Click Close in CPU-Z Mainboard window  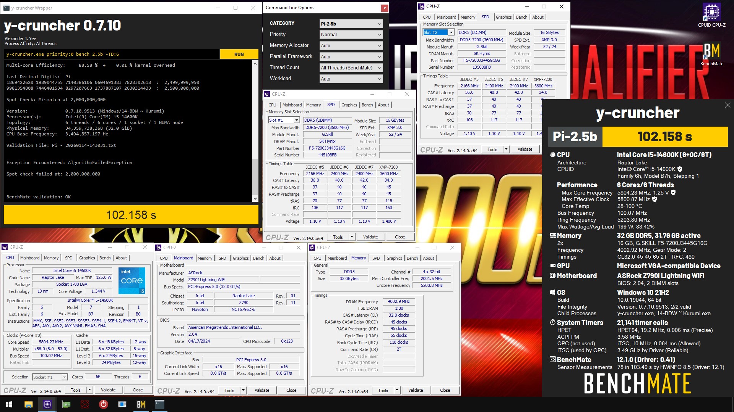(x=291, y=390)
